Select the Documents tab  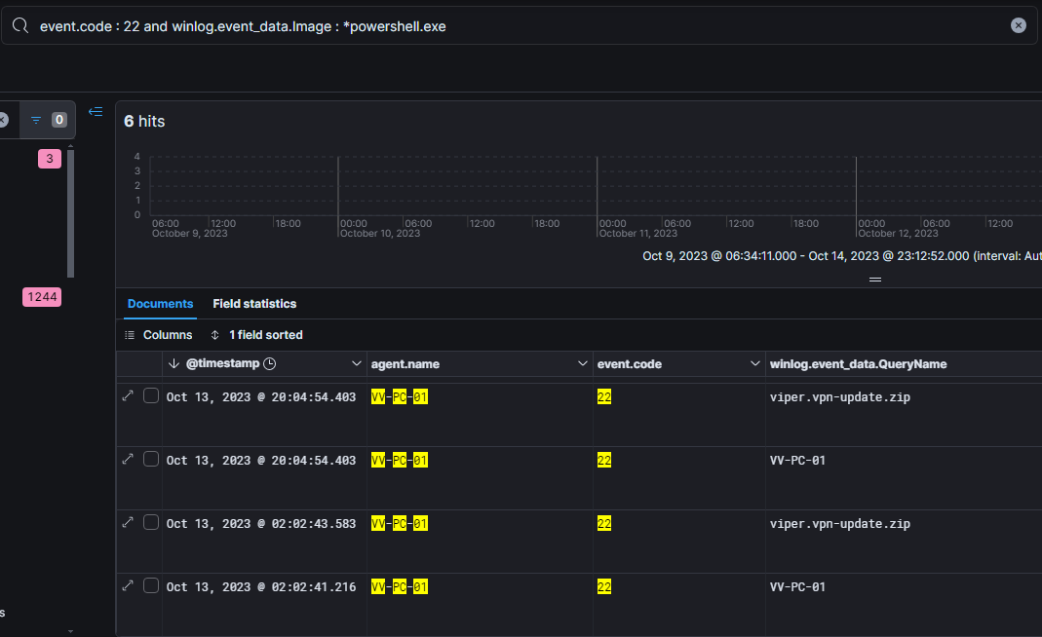click(160, 304)
